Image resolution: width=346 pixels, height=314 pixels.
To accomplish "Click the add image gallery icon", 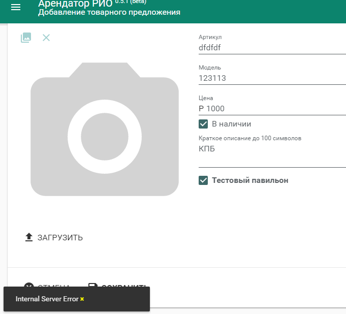I will [26, 38].
